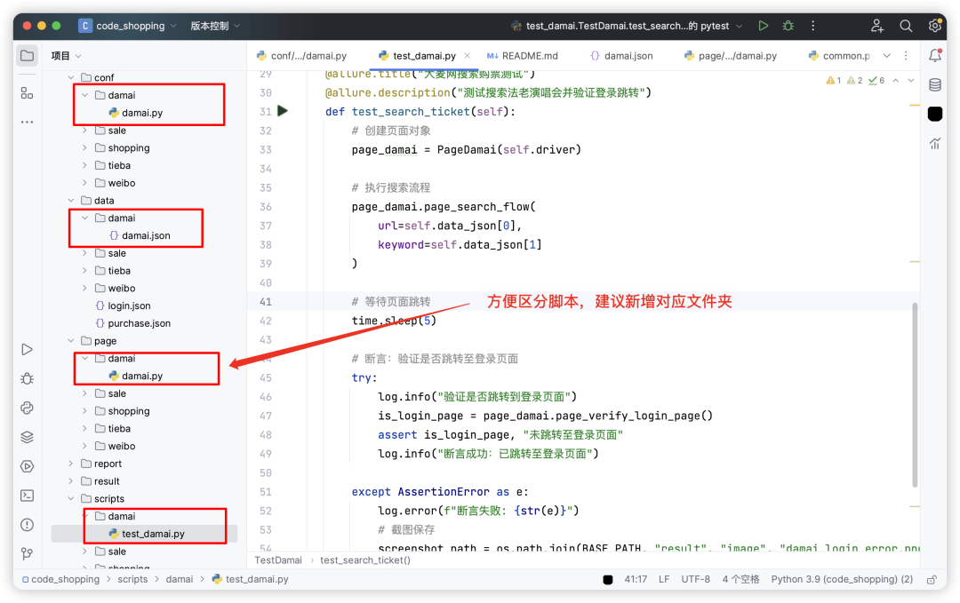Expand the result folder
Image resolution: width=960 pixels, height=603 pixels.
71,481
